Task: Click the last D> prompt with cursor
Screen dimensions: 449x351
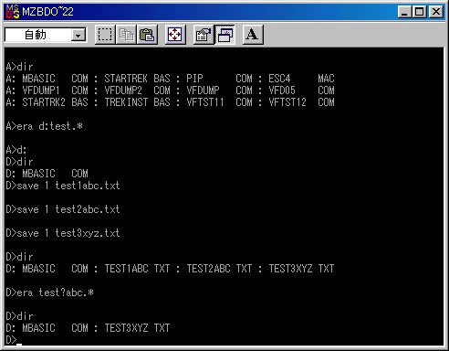Action: (14, 340)
